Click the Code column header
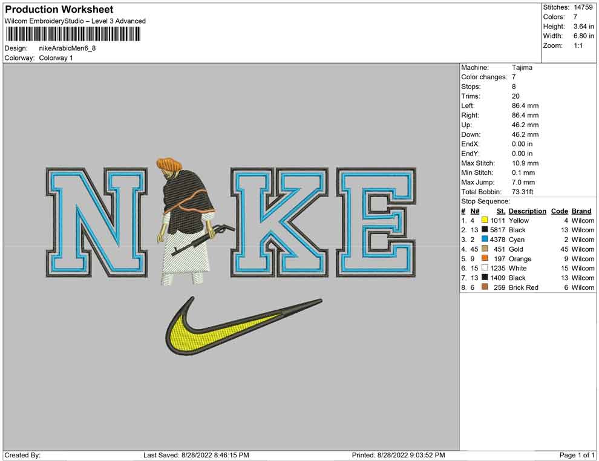 559,211
